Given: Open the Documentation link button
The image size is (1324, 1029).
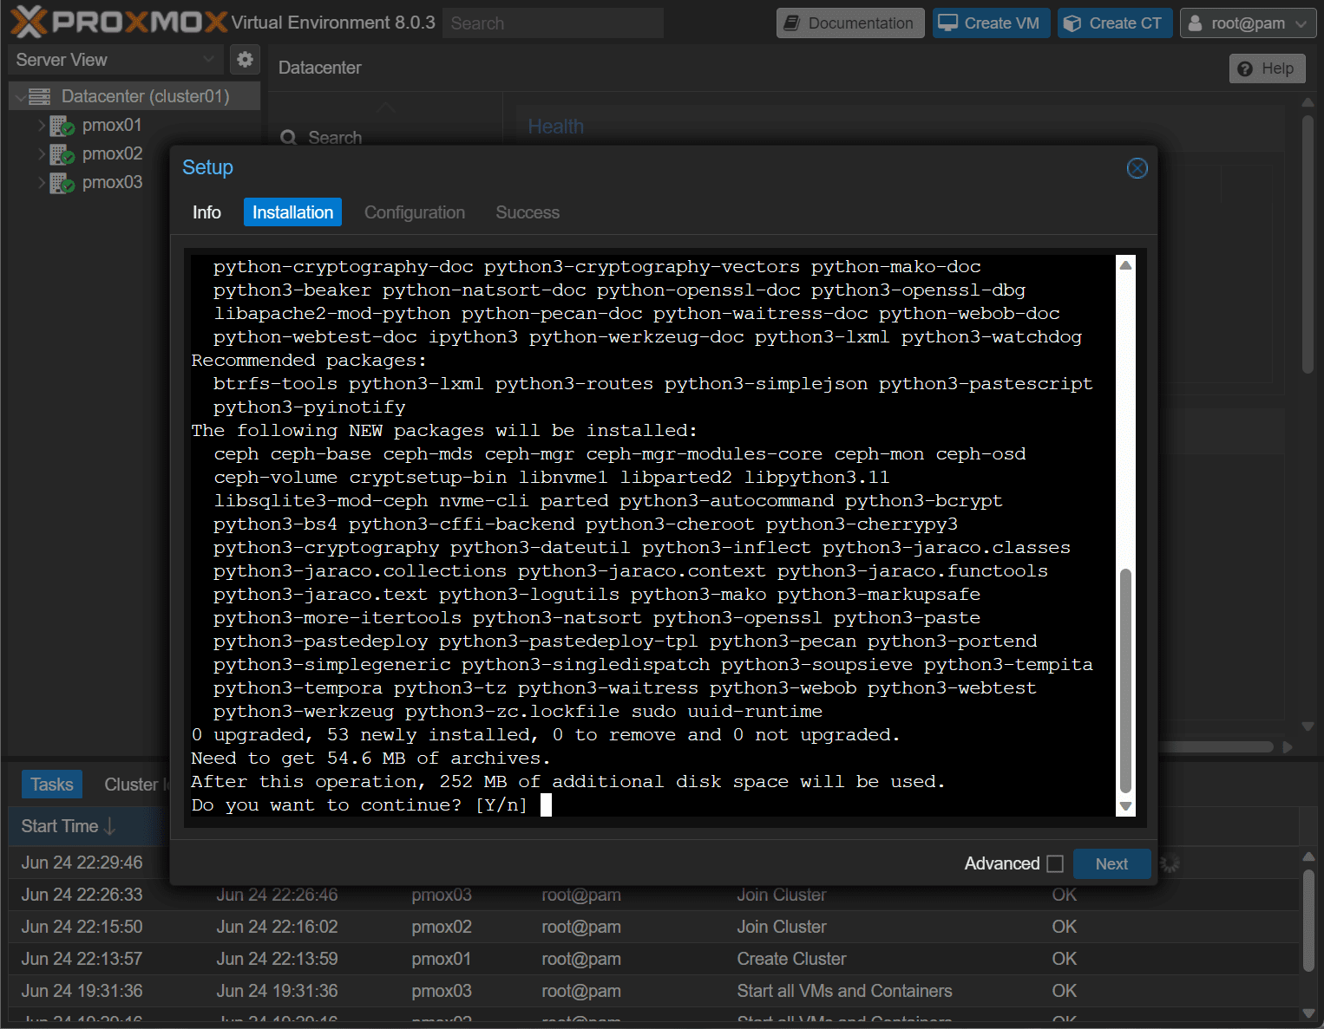Looking at the screenshot, I should [x=850, y=23].
